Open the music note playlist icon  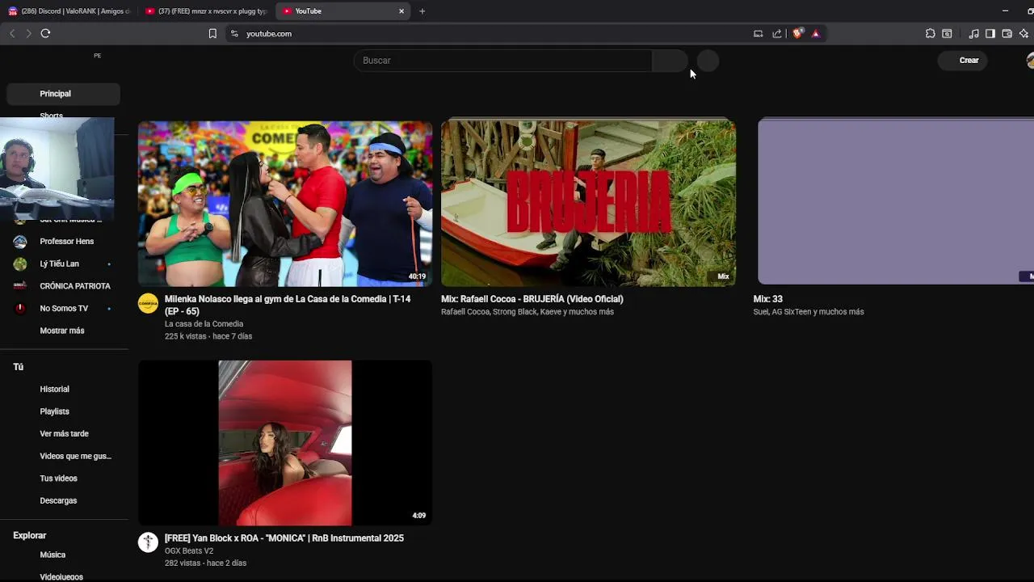click(974, 33)
